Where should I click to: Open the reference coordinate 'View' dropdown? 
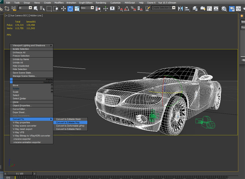[x=87, y=8]
